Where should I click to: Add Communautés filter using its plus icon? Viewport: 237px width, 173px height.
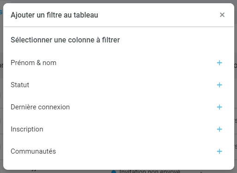219,151
